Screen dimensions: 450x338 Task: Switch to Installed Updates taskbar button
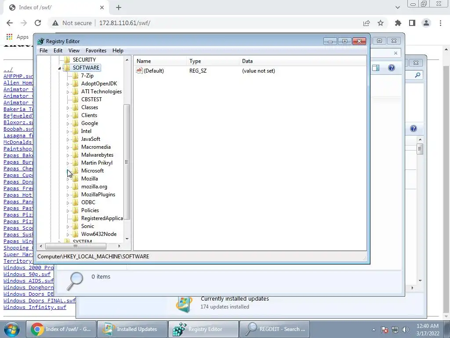132,329
